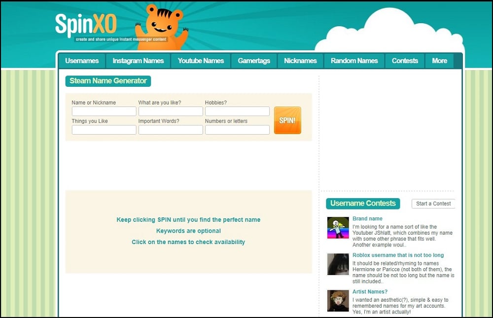Click the Roblox contest description text

point(403,272)
